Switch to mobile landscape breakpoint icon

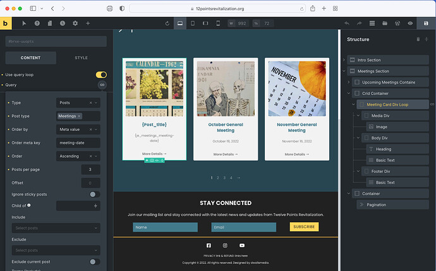click(x=205, y=23)
